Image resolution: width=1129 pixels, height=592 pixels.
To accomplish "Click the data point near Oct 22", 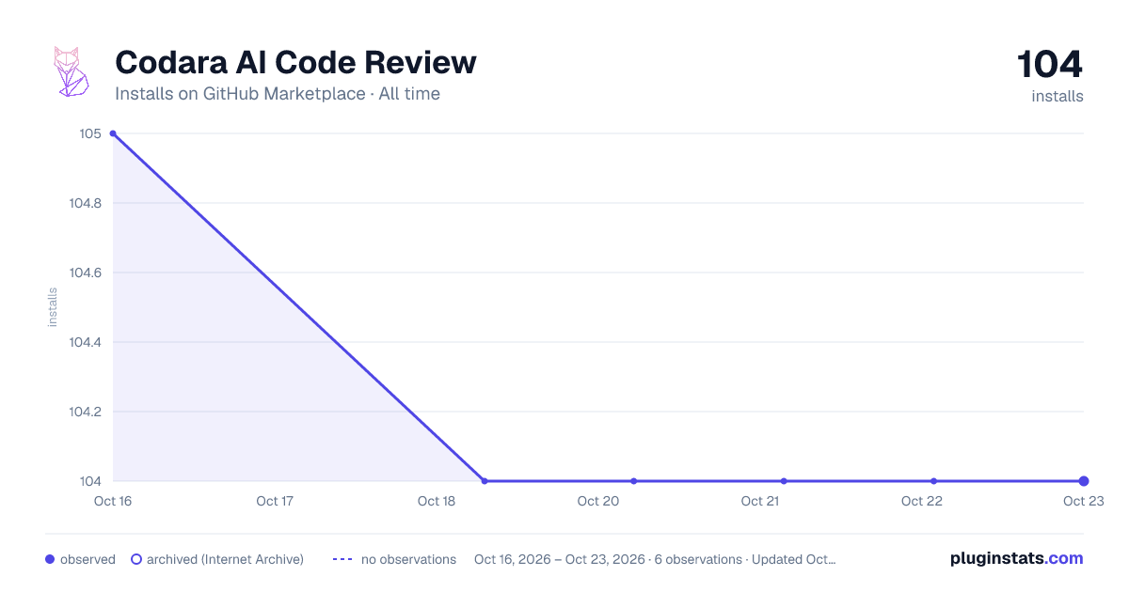I will [x=933, y=481].
